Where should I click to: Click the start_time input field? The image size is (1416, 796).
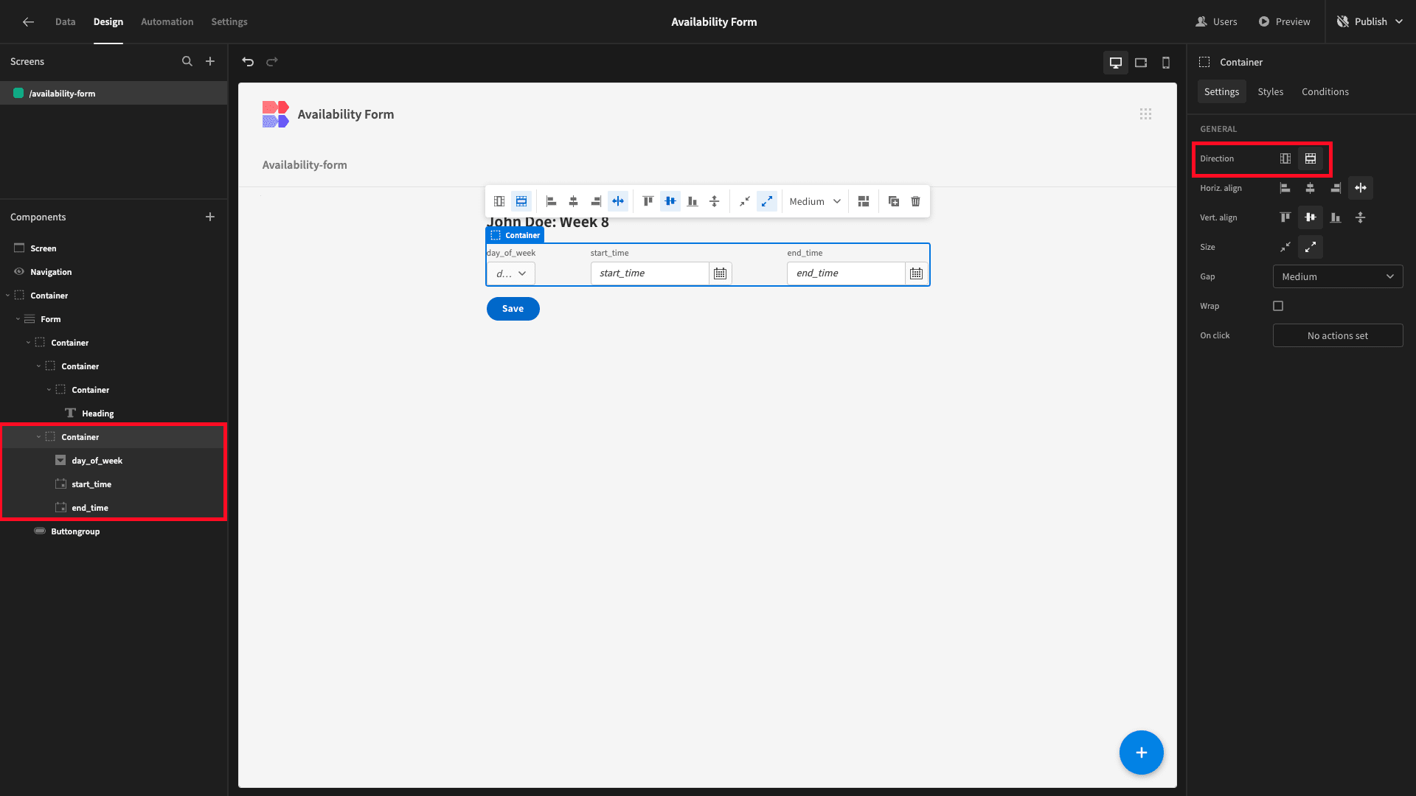click(x=650, y=273)
